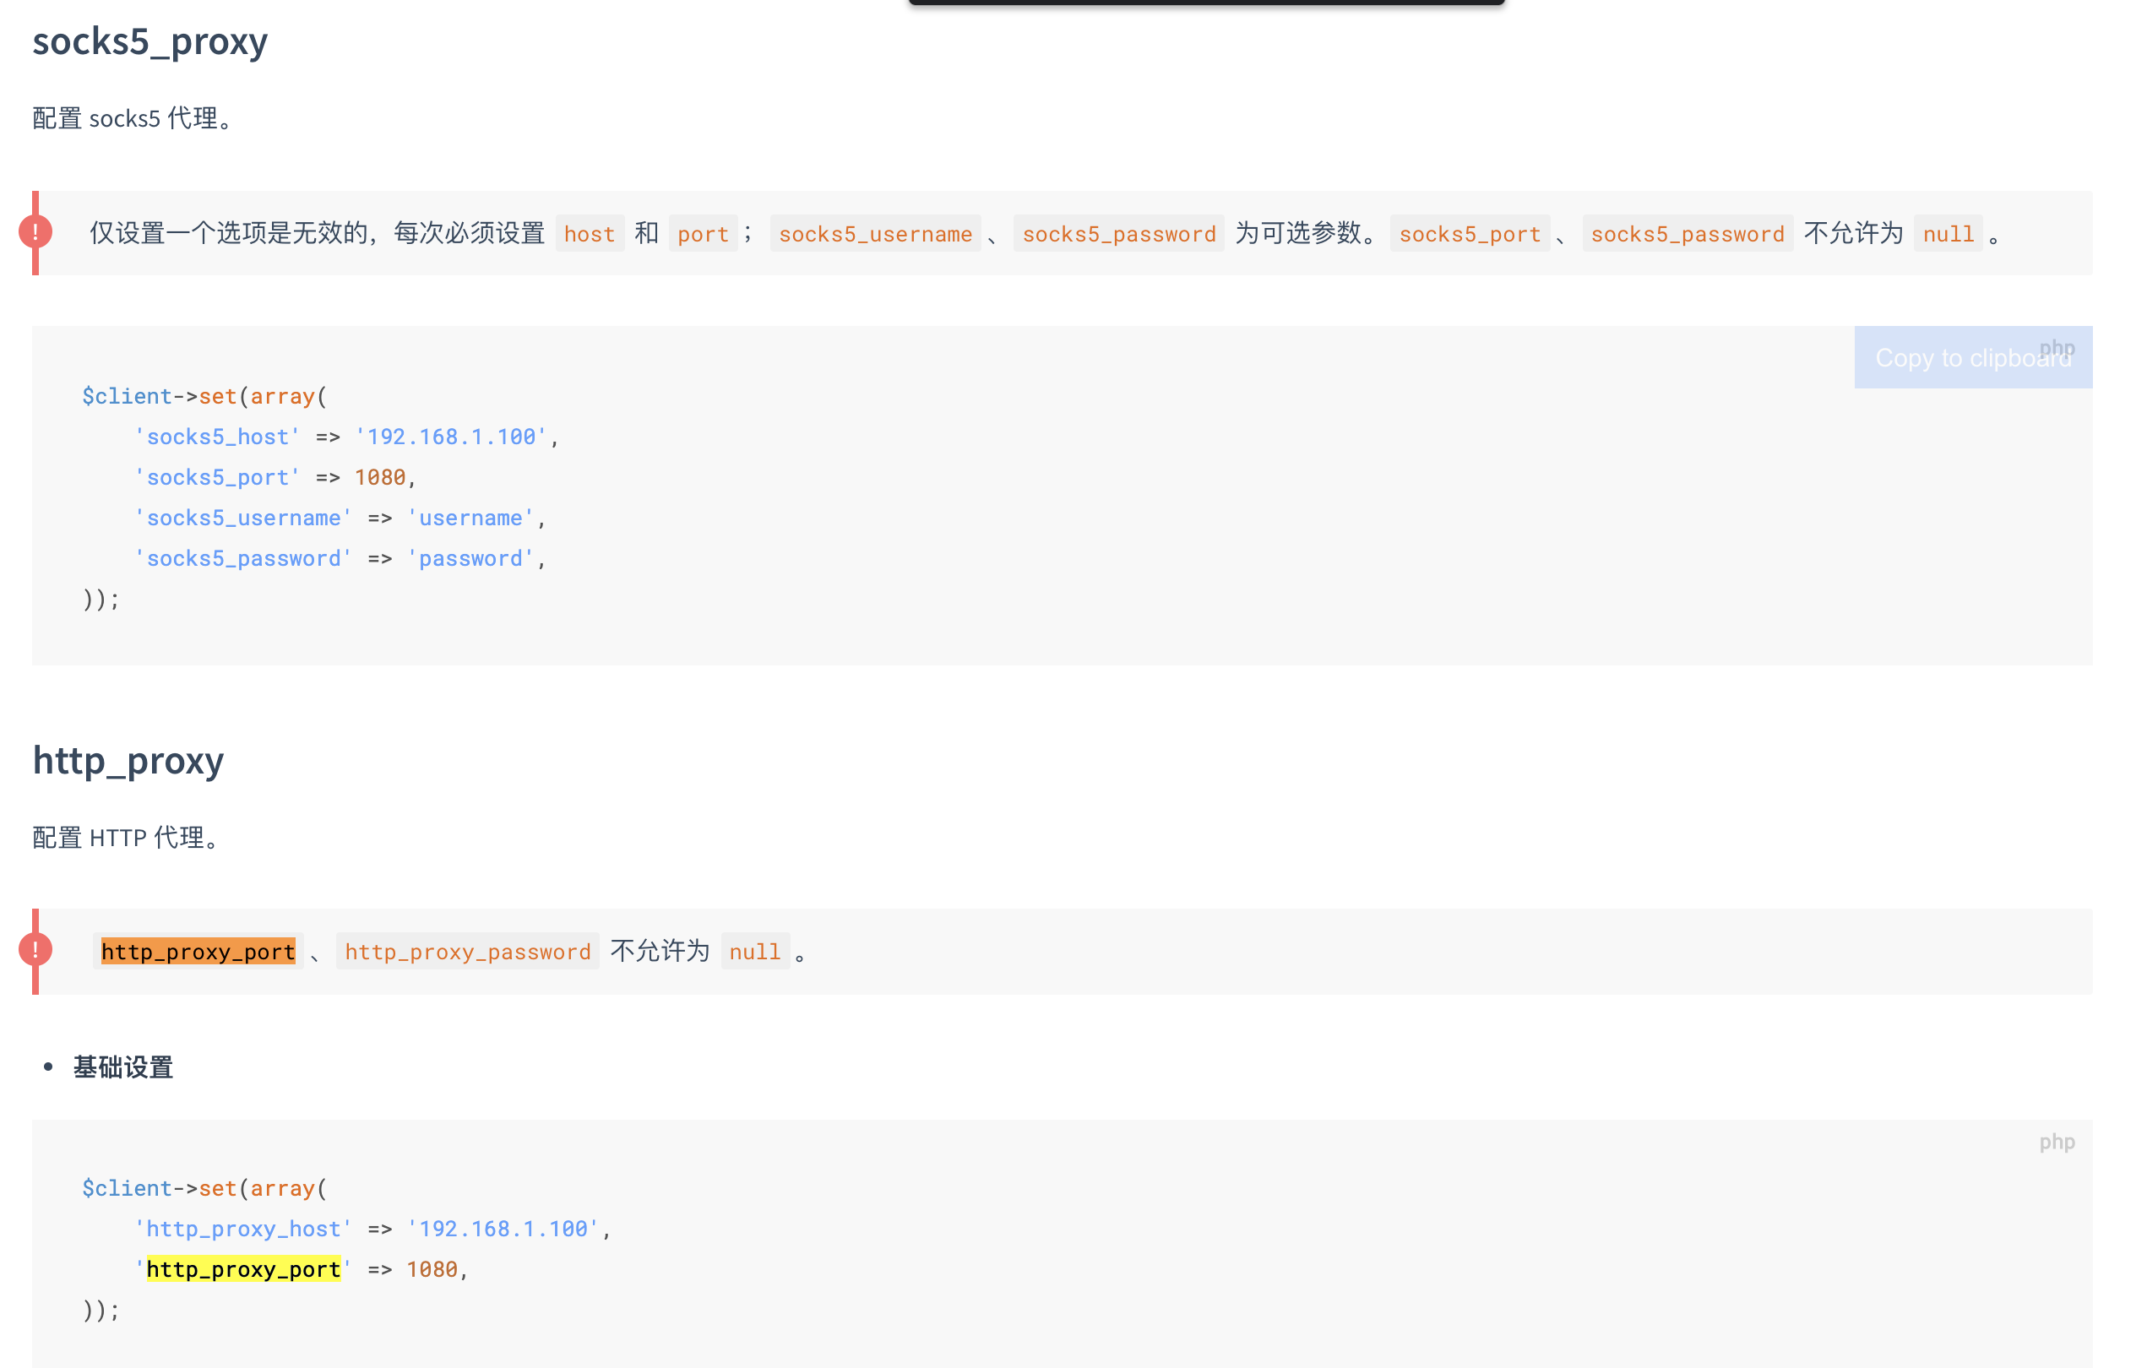Click the socks5_username inline code badge

click(875, 234)
